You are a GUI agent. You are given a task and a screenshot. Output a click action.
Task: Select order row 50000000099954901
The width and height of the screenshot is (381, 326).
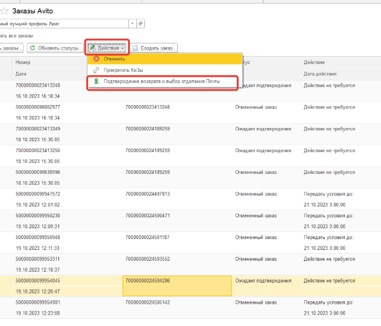pos(39,302)
